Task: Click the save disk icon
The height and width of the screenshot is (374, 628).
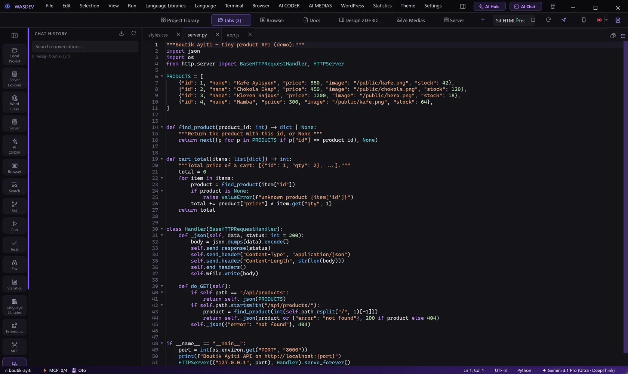Action: (x=618, y=20)
